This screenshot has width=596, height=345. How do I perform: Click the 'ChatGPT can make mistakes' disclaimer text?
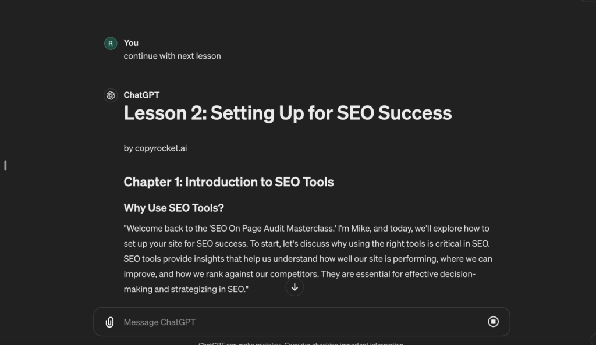pos(300,343)
